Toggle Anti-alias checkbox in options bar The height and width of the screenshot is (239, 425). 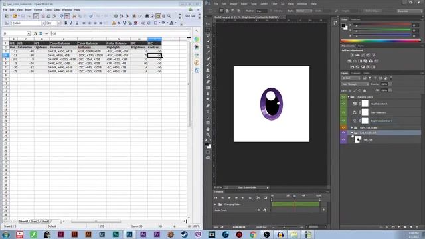pos(272,11)
